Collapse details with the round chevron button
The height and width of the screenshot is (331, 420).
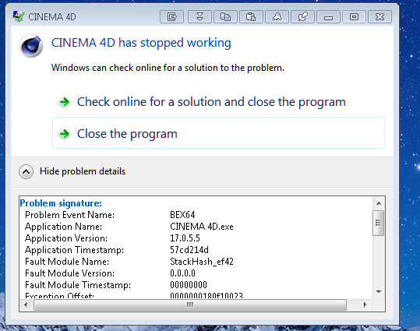tap(26, 171)
